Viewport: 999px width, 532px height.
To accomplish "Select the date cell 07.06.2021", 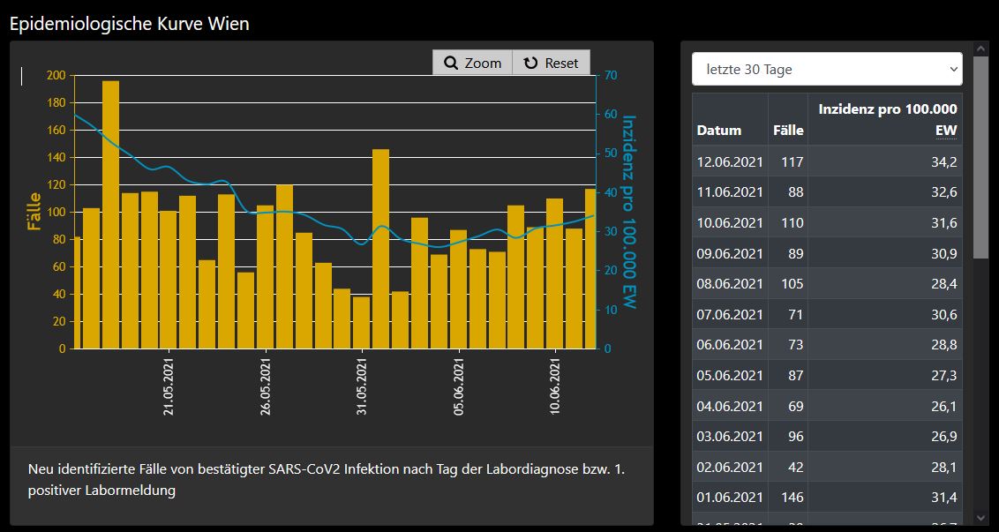I will point(730,314).
